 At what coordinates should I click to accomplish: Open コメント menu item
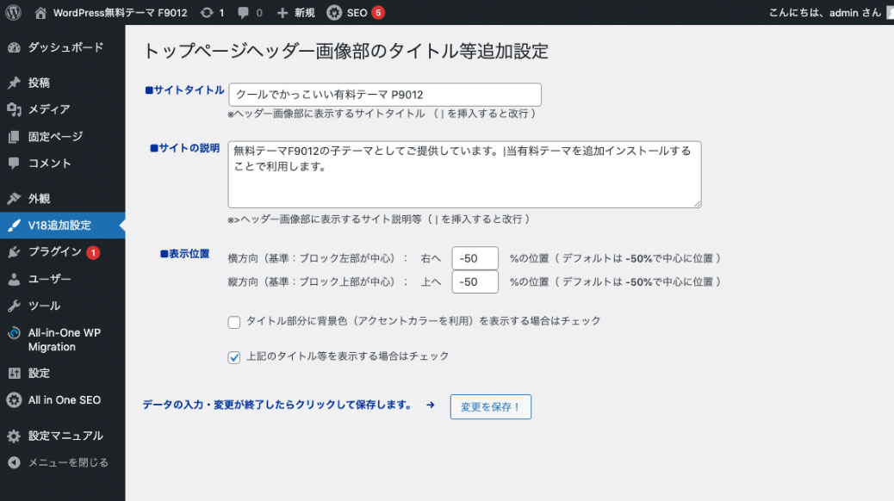[63, 163]
